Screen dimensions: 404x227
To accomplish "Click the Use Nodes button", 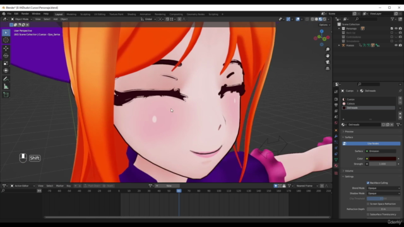I will [x=371, y=143].
